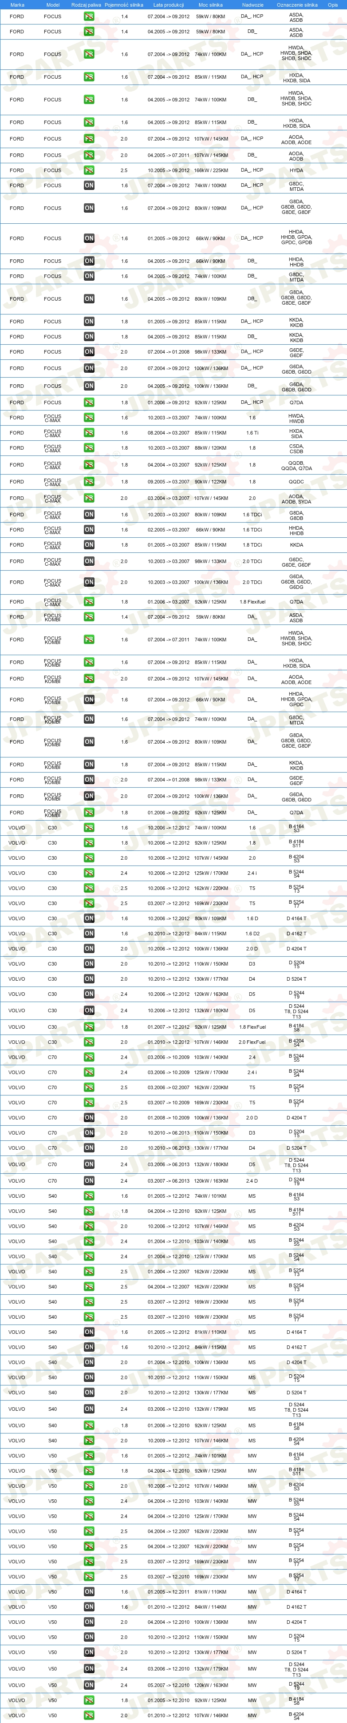
Task: Select the 74kW / 101KM cell in S40 row
Action: coord(211,1196)
